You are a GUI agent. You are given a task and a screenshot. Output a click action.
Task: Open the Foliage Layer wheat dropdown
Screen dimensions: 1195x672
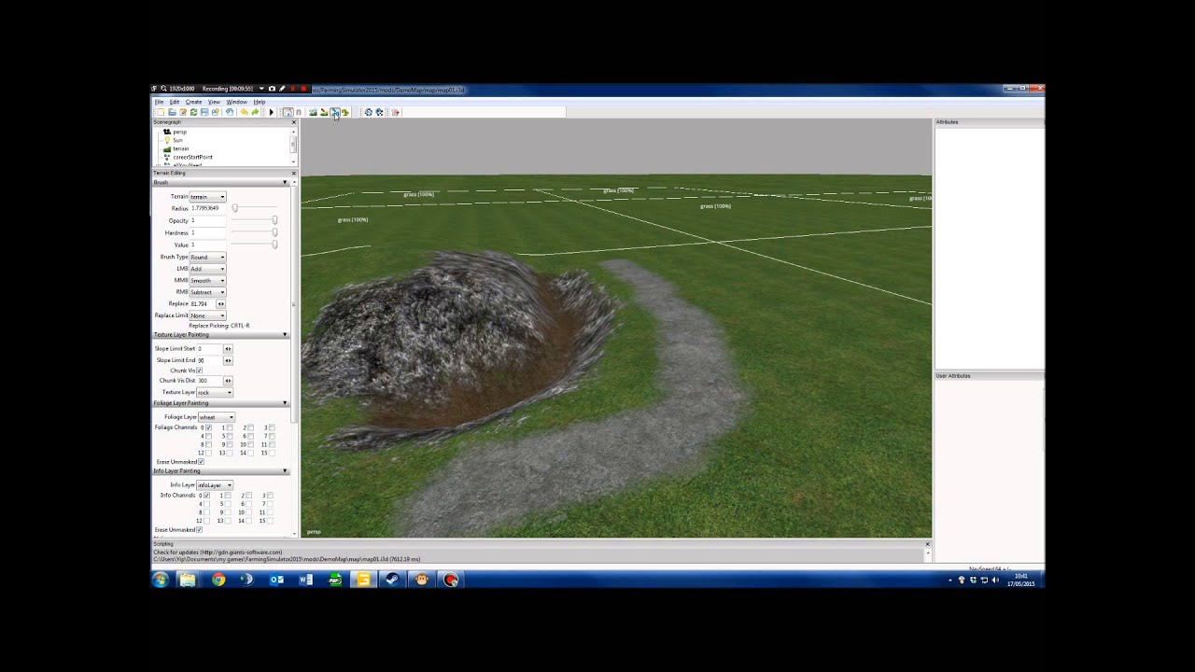pos(216,417)
